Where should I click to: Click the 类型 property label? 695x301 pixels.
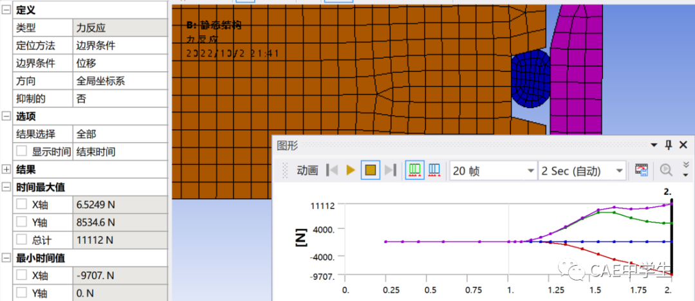click(x=26, y=28)
